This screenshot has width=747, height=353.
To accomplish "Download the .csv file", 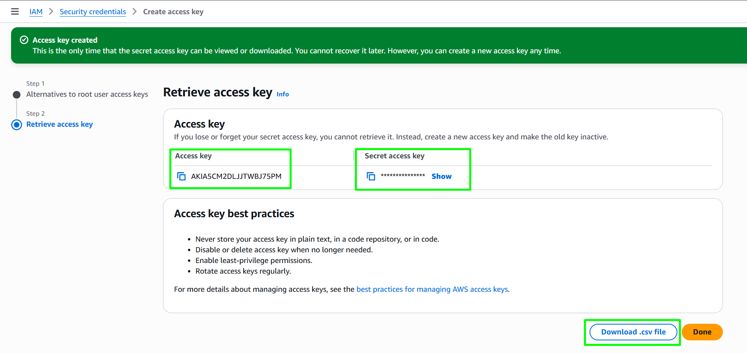I will pyautogui.click(x=633, y=332).
